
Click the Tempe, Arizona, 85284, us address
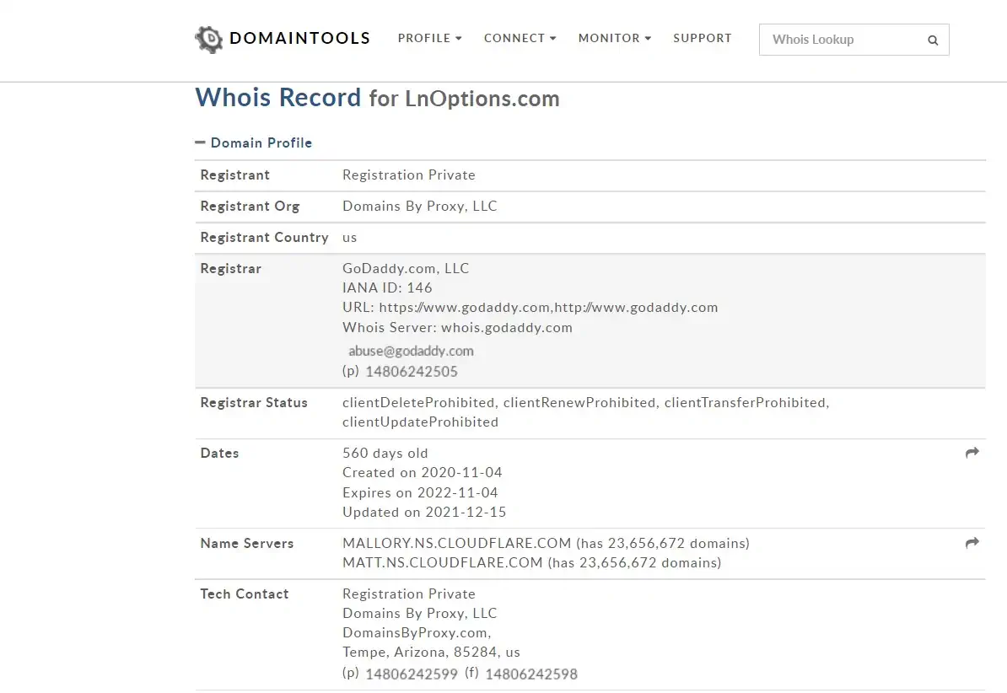[432, 653]
